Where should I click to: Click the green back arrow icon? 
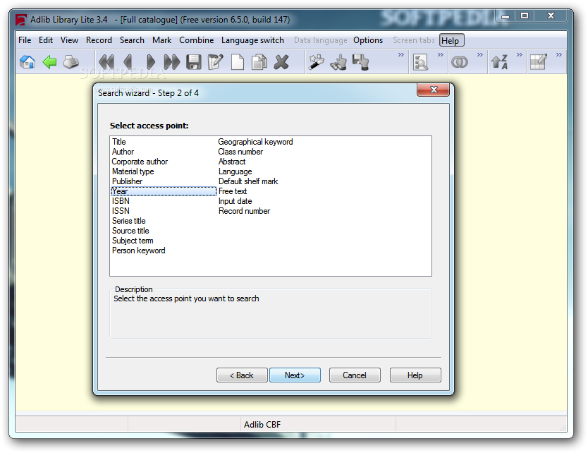pyautogui.click(x=49, y=62)
